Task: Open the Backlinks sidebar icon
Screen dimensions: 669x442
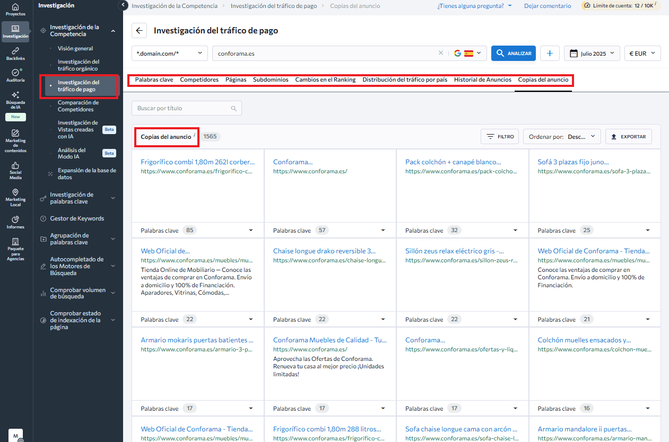Action: (15, 54)
